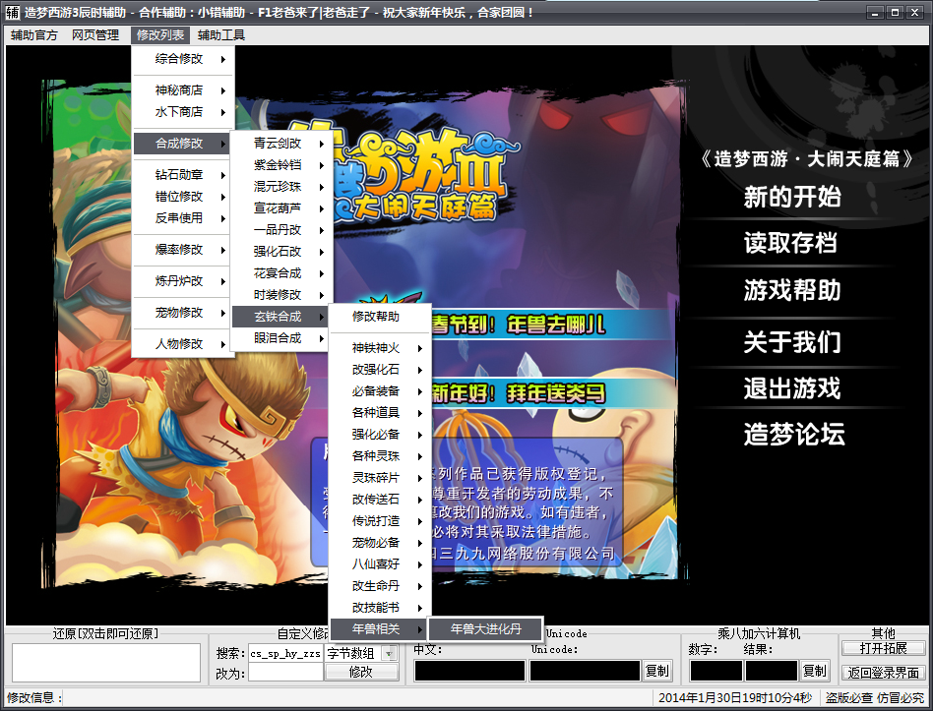Open the 改技能书 submenu

click(380, 608)
